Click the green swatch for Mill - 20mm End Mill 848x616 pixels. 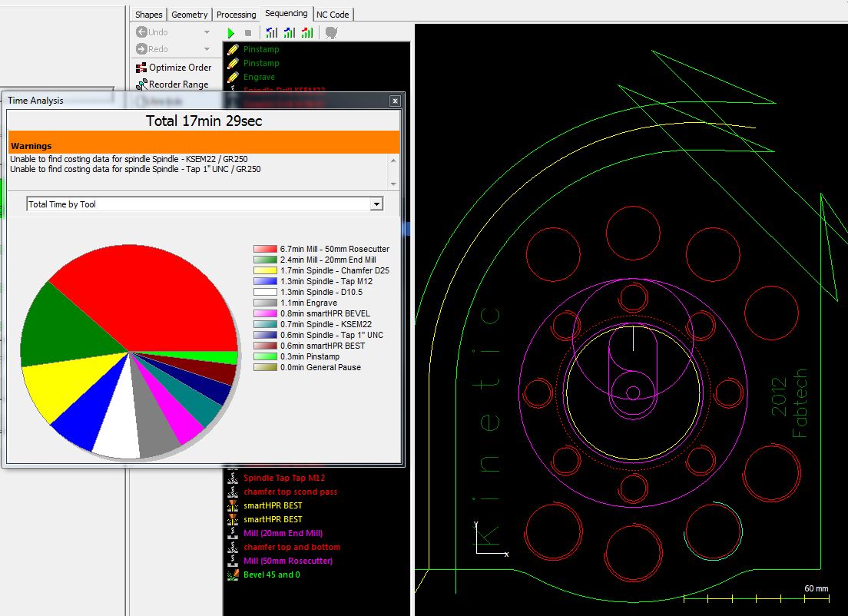[265, 260]
